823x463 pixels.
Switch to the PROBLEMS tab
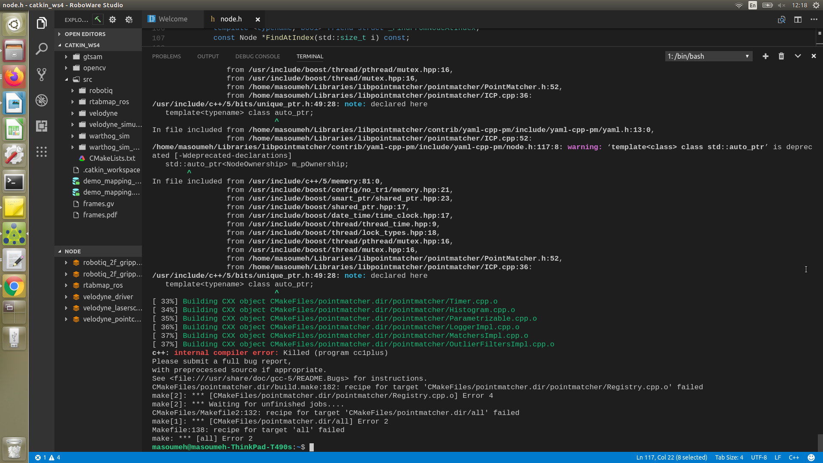pos(166,56)
